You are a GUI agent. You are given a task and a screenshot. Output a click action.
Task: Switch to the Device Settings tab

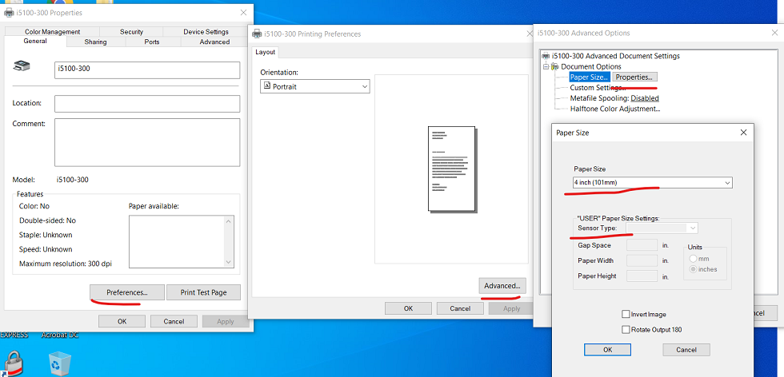206,32
